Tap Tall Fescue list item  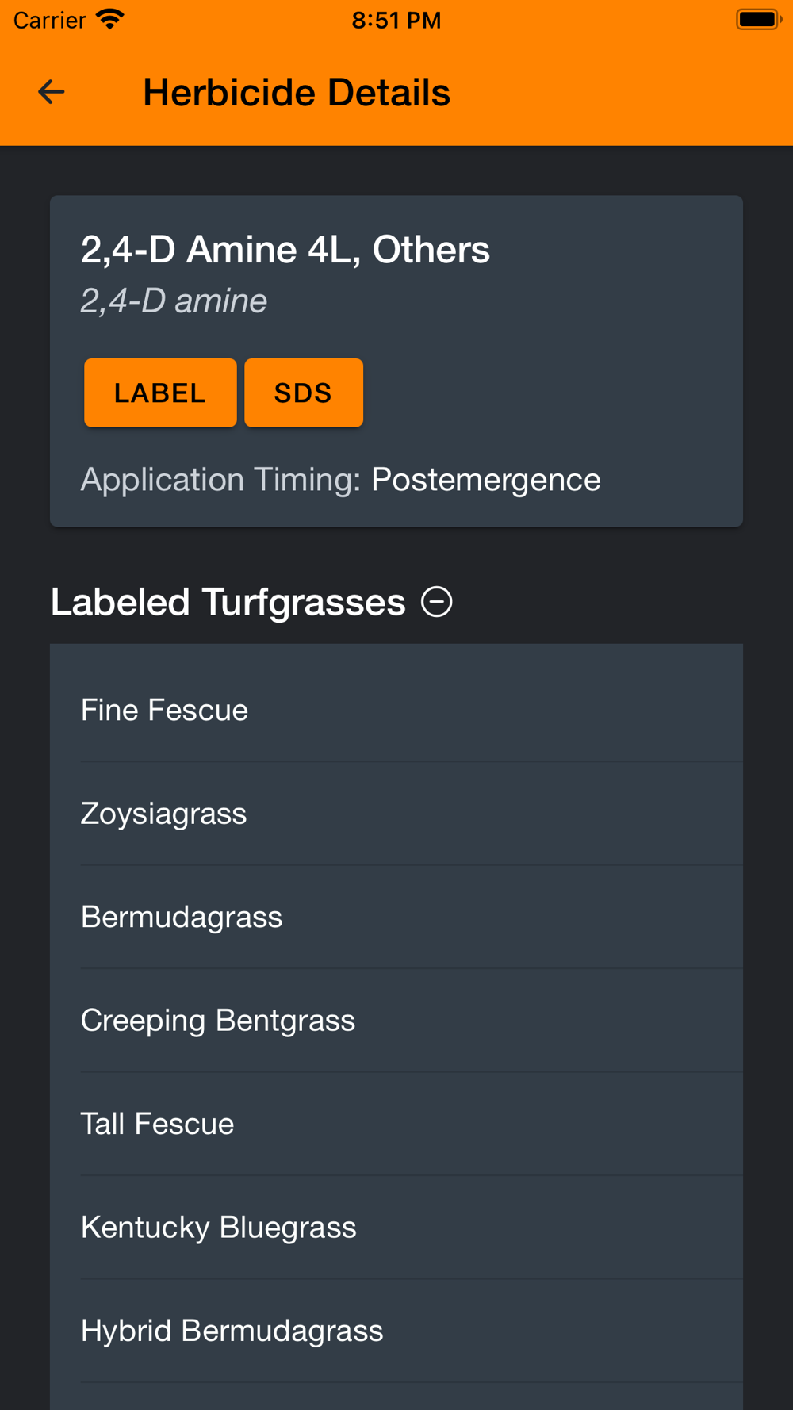[x=396, y=1124]
